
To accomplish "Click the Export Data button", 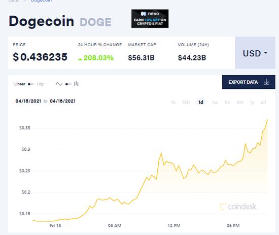I will [x=249, y=82].
